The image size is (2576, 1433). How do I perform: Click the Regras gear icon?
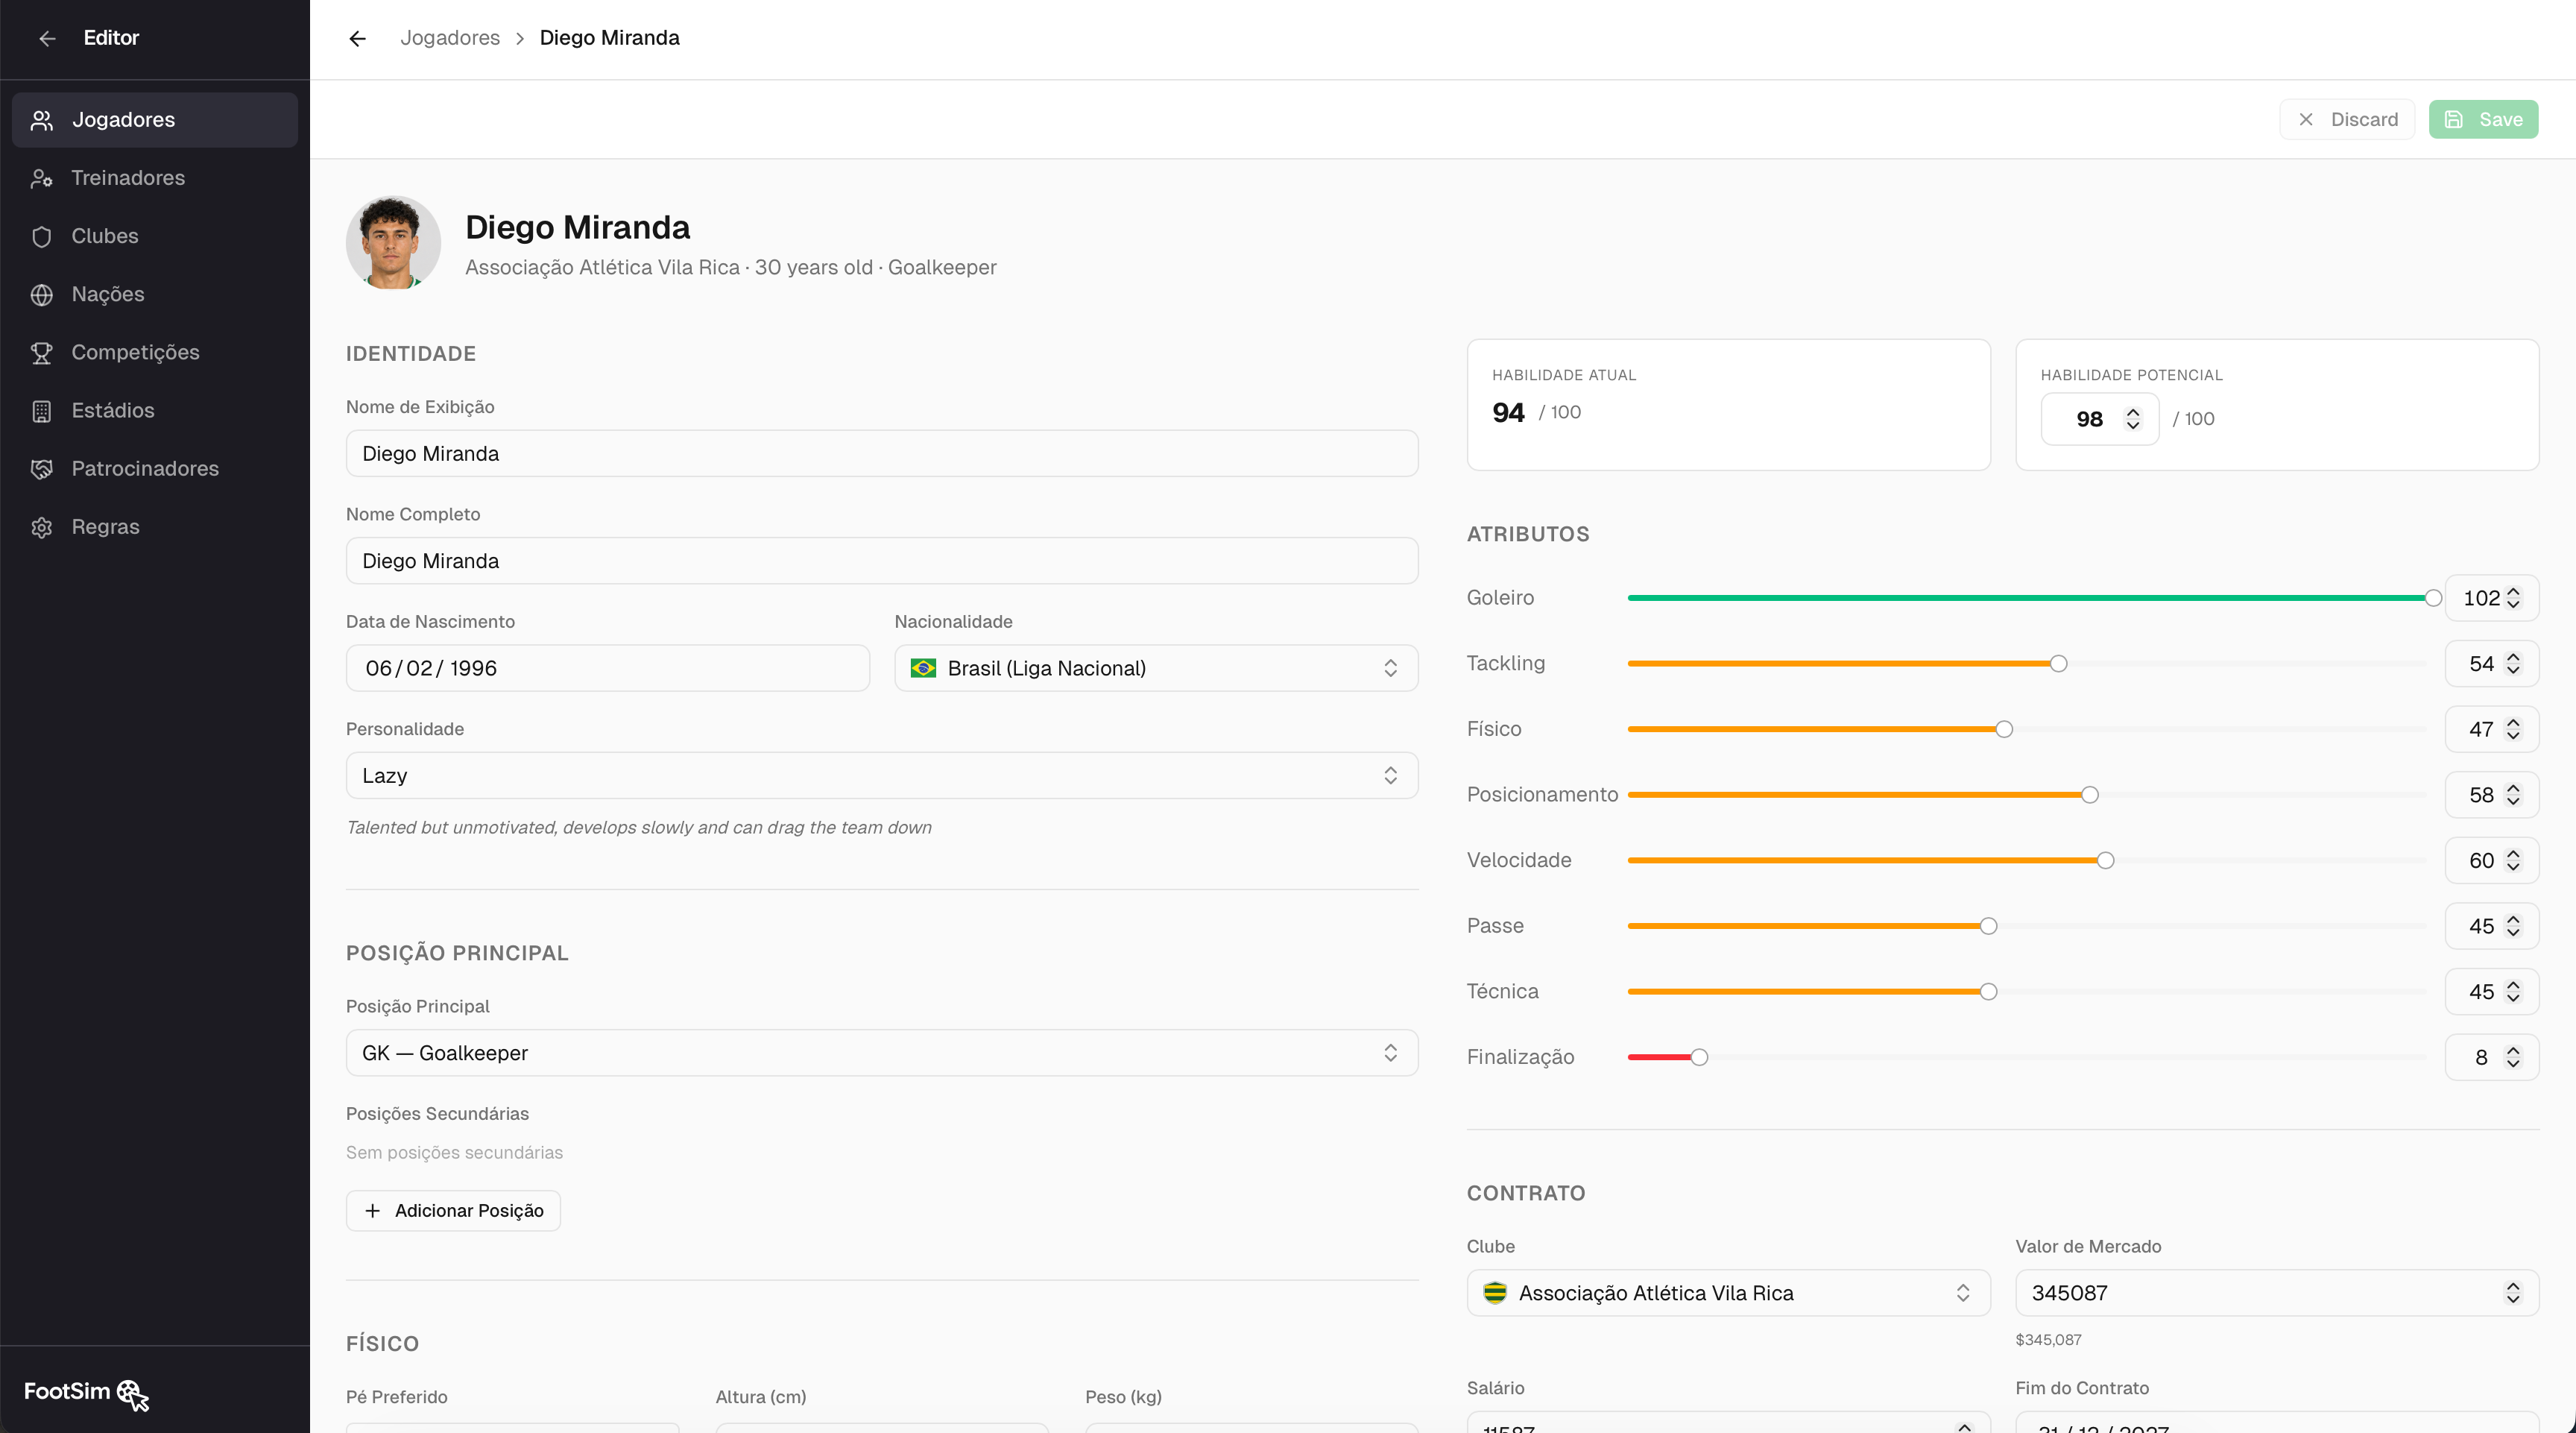(41, 527)
